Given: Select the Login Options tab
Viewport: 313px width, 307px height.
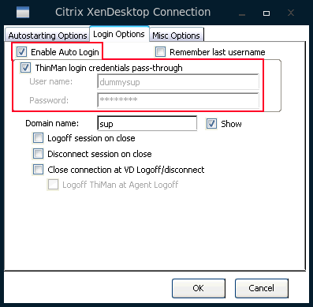Looking at the screenshot, I should click(x=119, y=34).
